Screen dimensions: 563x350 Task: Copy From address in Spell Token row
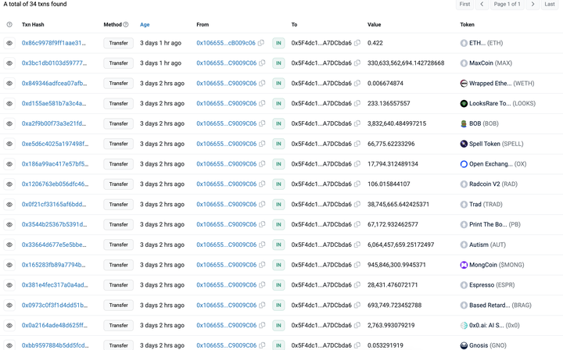pos(262,144)
